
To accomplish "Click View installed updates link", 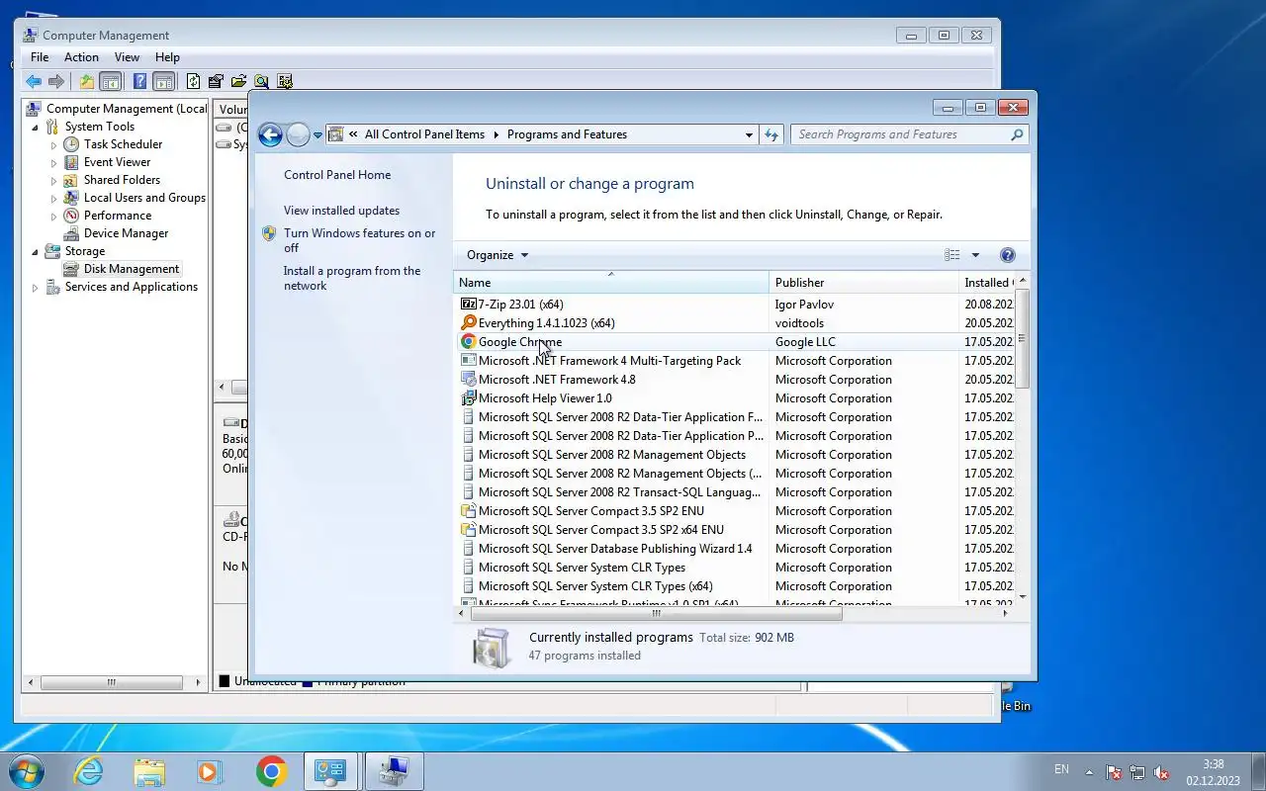I will click(341, 211).
